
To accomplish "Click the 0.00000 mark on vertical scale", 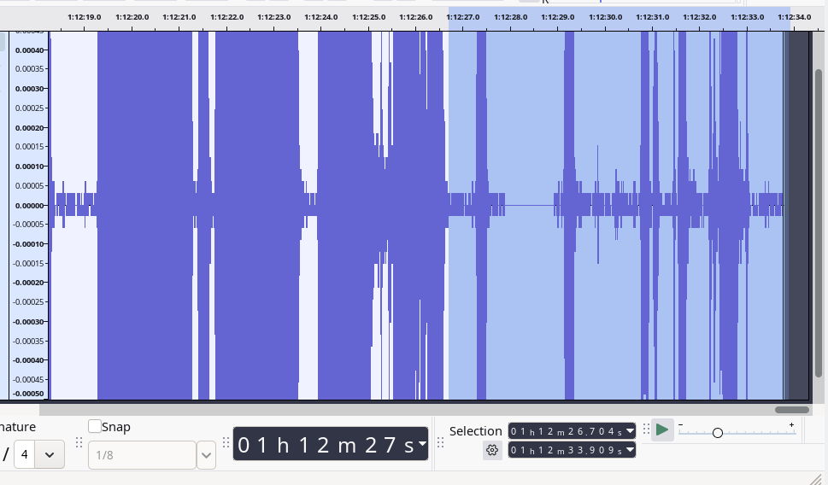I will (x=29, y=205).
